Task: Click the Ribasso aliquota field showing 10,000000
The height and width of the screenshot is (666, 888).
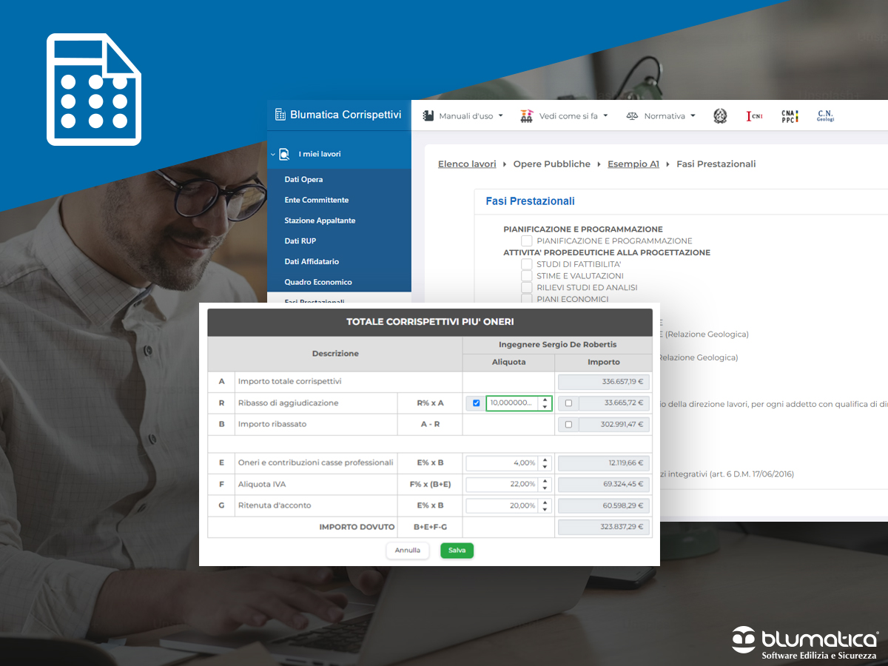Action: [512, 403]
